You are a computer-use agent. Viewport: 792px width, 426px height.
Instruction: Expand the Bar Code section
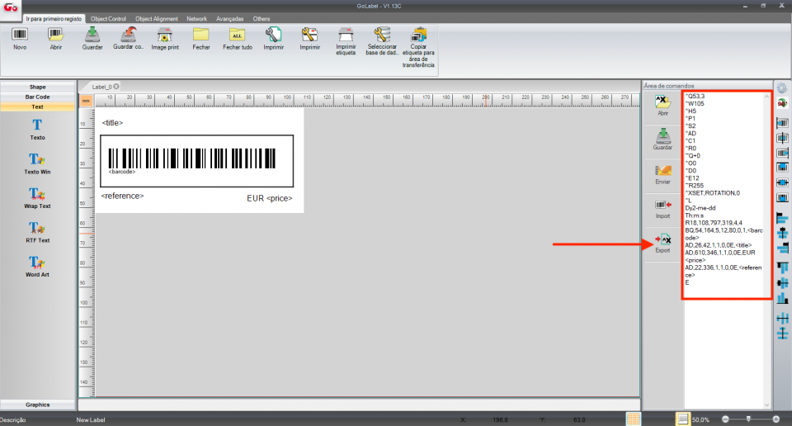(x=37, y=97)
